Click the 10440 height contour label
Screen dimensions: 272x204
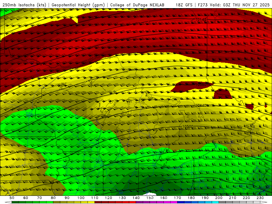[x=201, y=105]
